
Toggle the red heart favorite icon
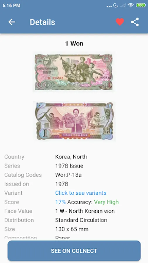(x=120, y=22)
